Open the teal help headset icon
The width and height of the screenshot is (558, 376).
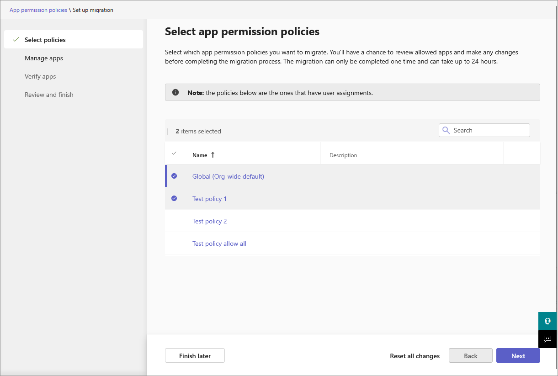point(547,321)
